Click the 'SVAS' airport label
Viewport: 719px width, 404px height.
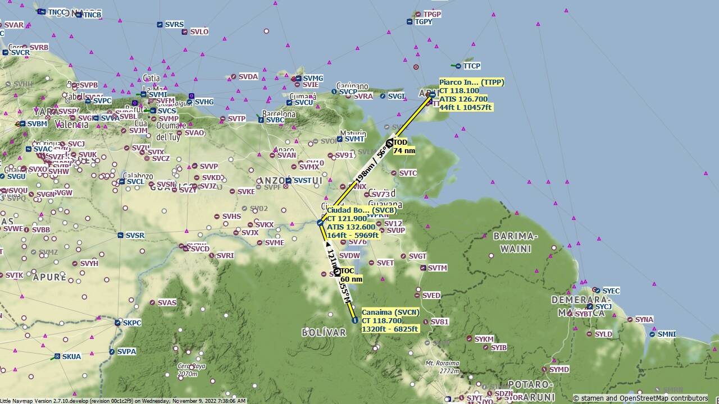pyautogui.click(x=167, y=302)
